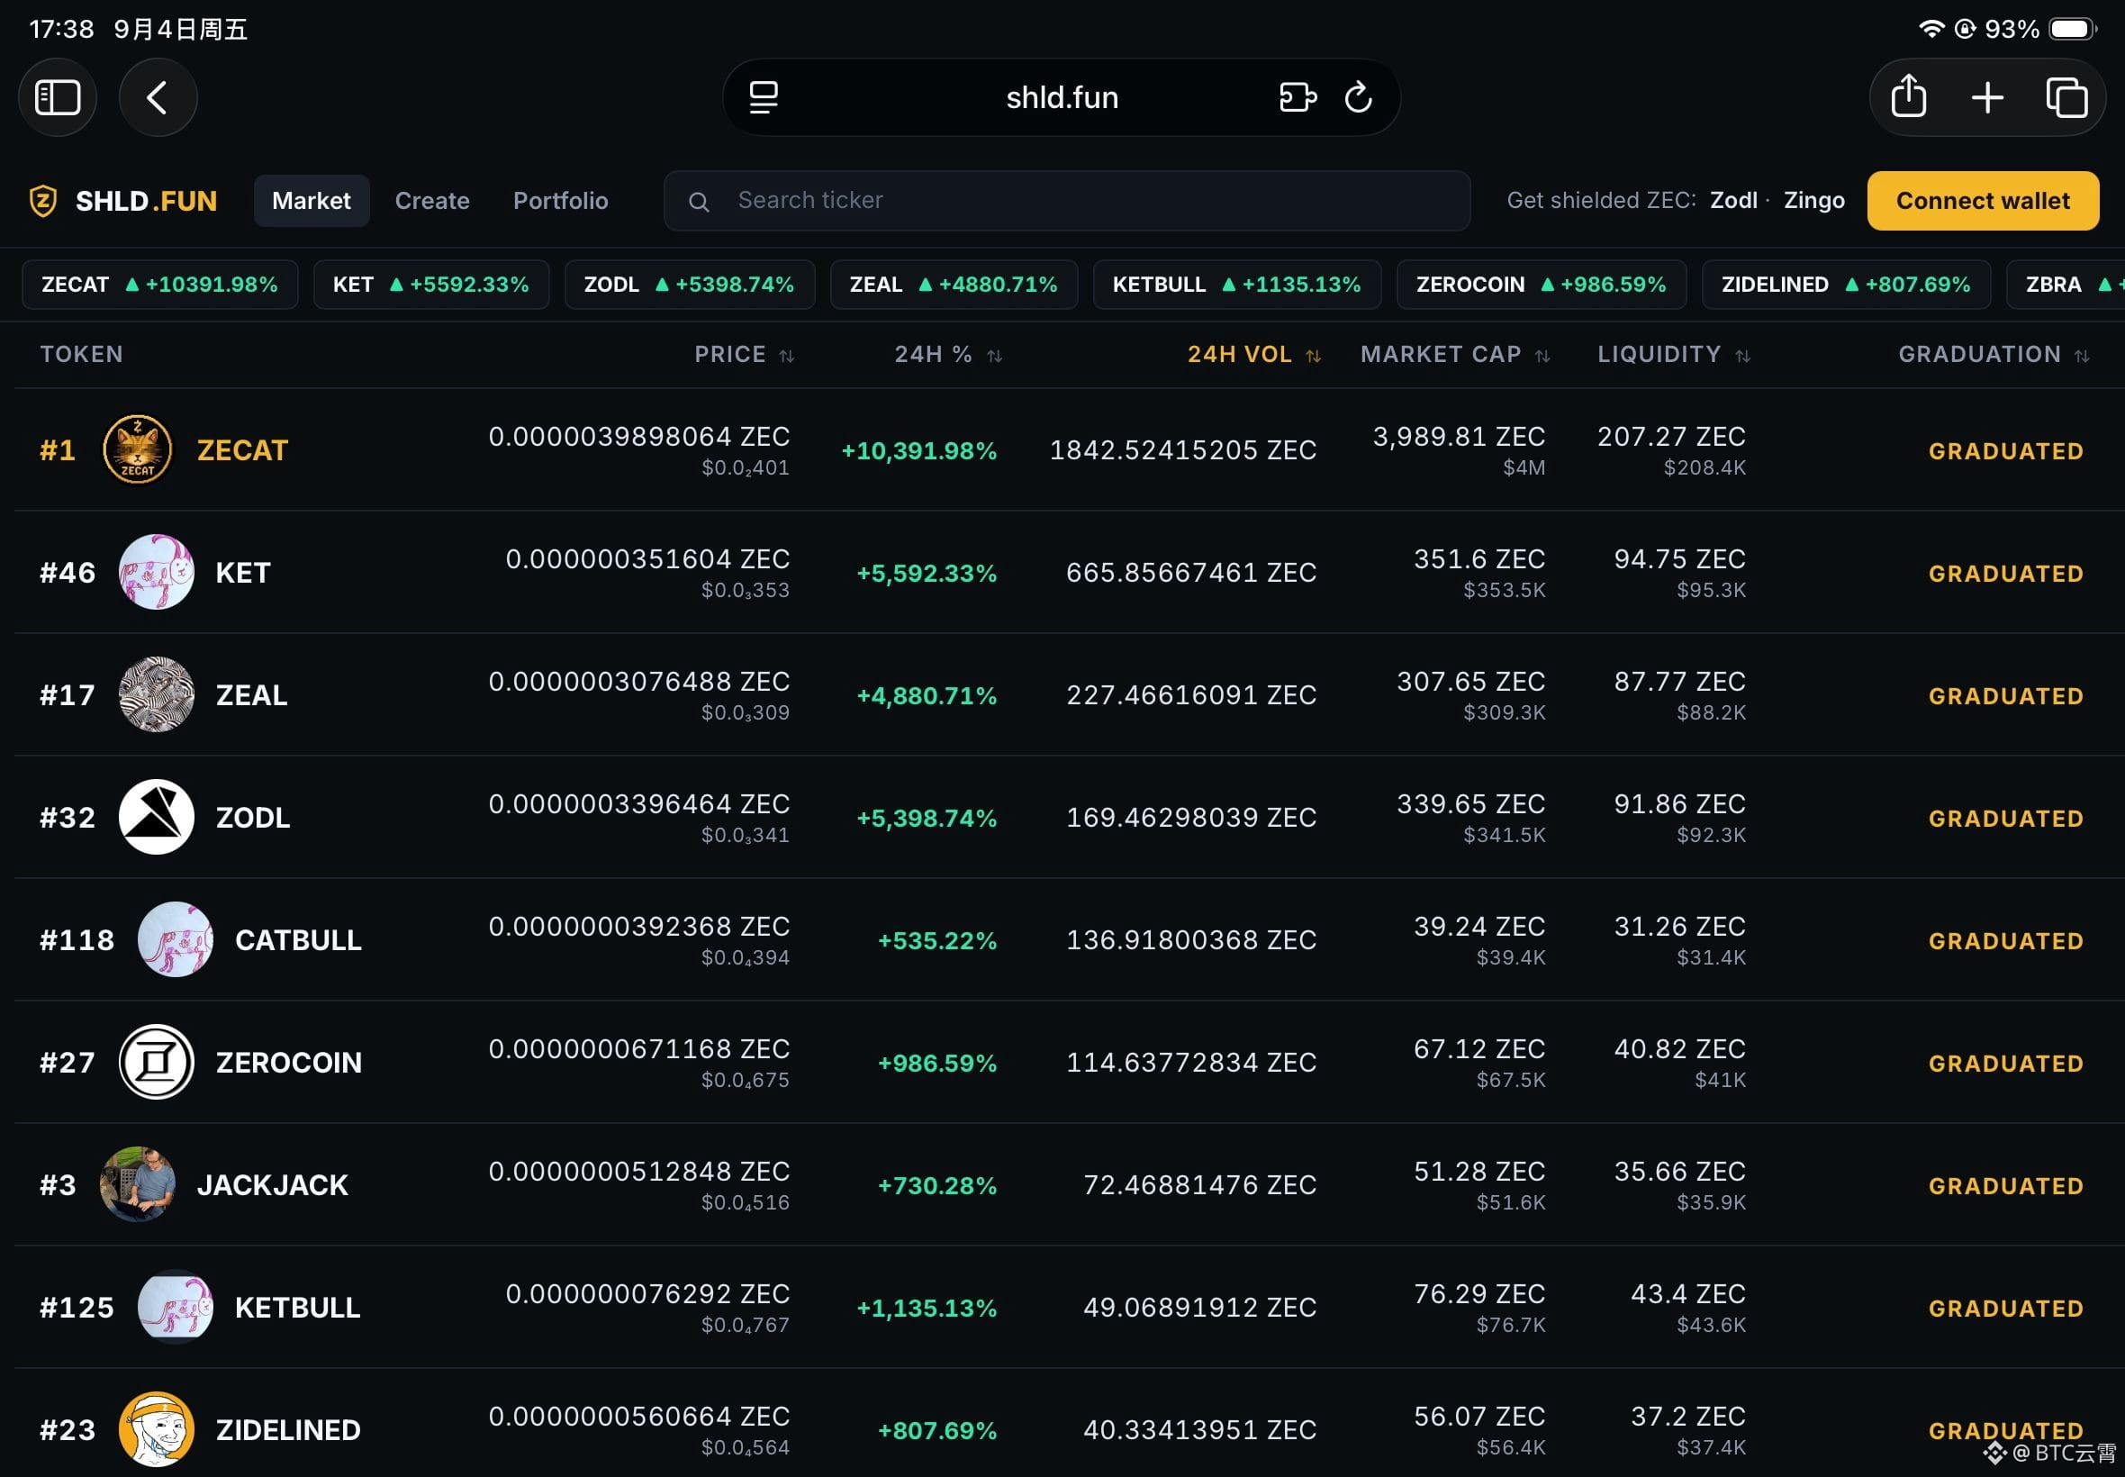The height and width of the screenshot is (1477, 2125).
Task: Sort table by MARKET CAP column
Action: tap(1454, 355)
